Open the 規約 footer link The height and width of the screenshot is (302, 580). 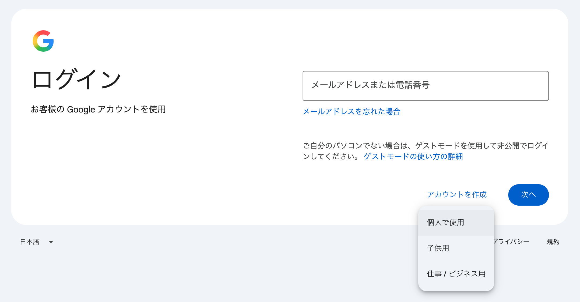(x=553, y=242)
